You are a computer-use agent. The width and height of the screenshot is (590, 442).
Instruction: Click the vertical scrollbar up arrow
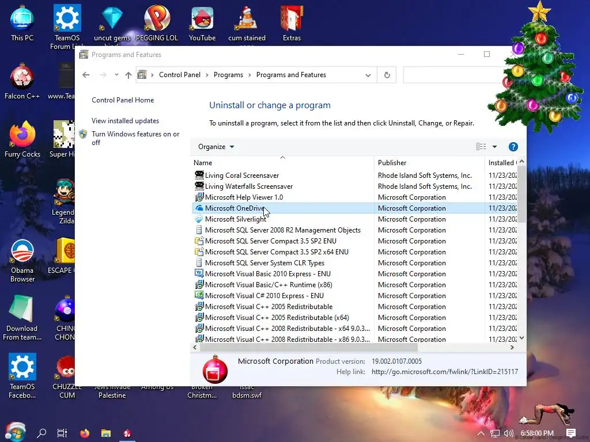pyautogui.click(x=521, y=161)
